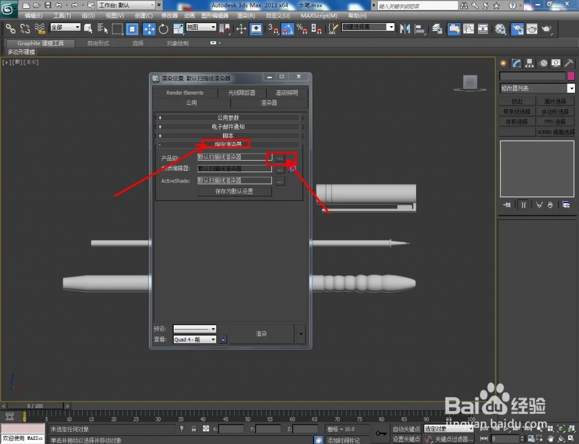Click the teapot Render Production icon
Screen dimensions: 579x444
pyautogui.click(x=546, y=28)
